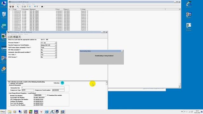Open the OFM for Windows desktop shortcut
The width and height of the screenshot is (203, 114).
click(189, 27)
